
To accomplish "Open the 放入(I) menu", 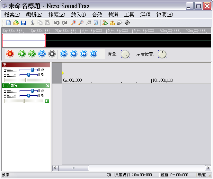I will tap(78, 14).
